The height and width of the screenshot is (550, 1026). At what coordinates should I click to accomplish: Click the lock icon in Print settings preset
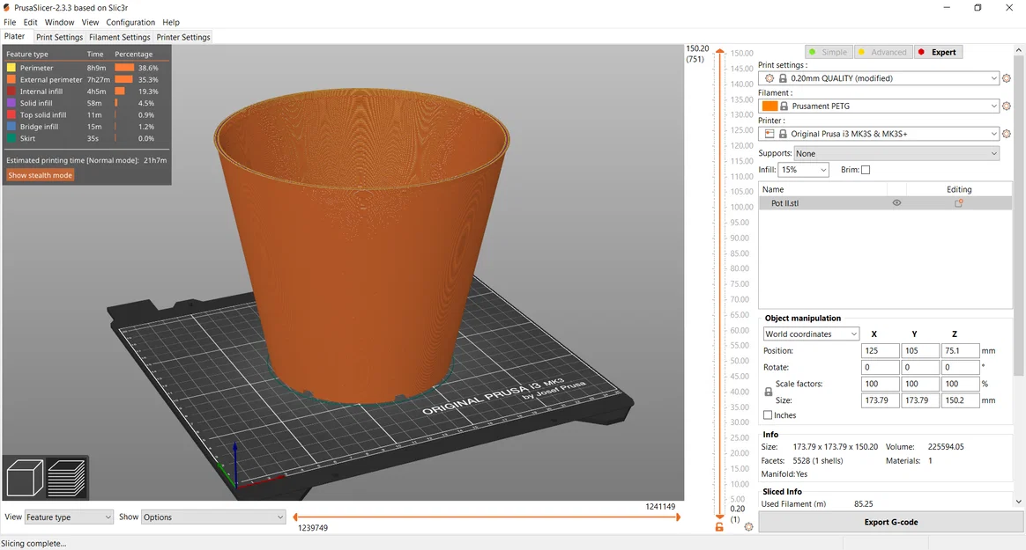click(x=783, y=78)
